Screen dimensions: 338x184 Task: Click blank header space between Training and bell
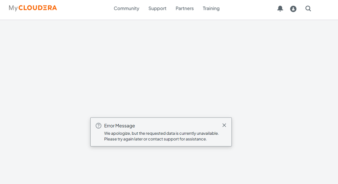pos(249,9)
